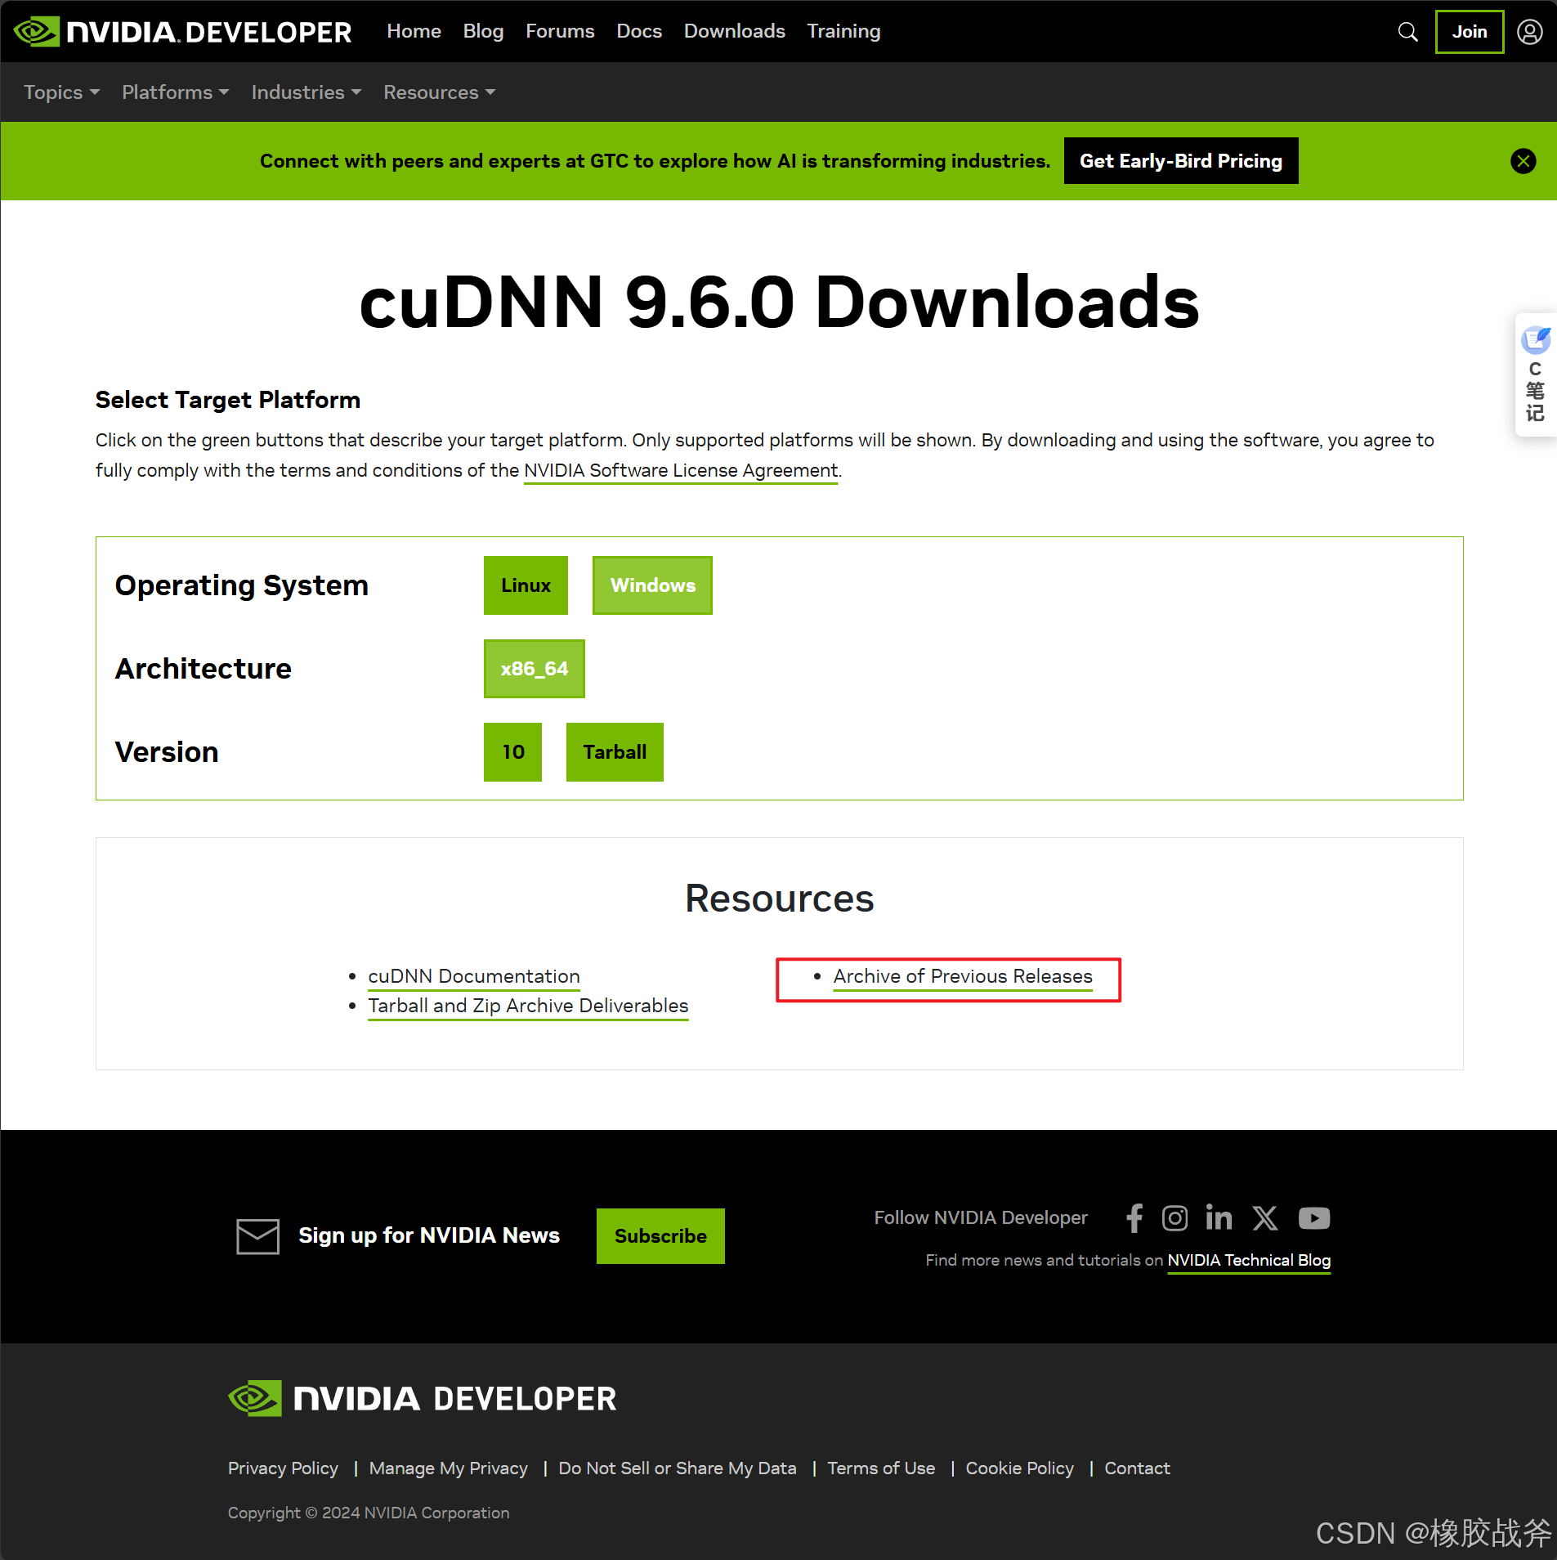The image size is (1557, 1560).
Task: Click the Version label
Action: (x=167, y=752)
